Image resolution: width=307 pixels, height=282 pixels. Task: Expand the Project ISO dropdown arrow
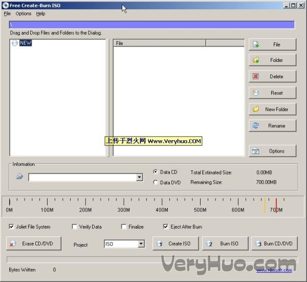pos(141,244)
